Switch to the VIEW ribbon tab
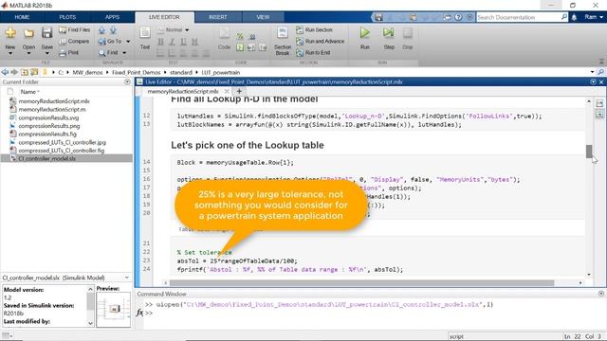The height and width of the screenshot is (341, 607). pos(263,17)
